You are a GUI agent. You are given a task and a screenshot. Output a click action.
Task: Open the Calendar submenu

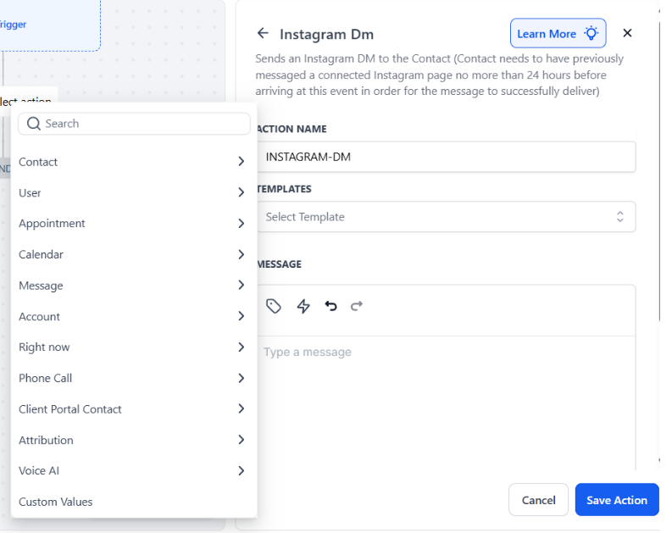click(134, 254)
